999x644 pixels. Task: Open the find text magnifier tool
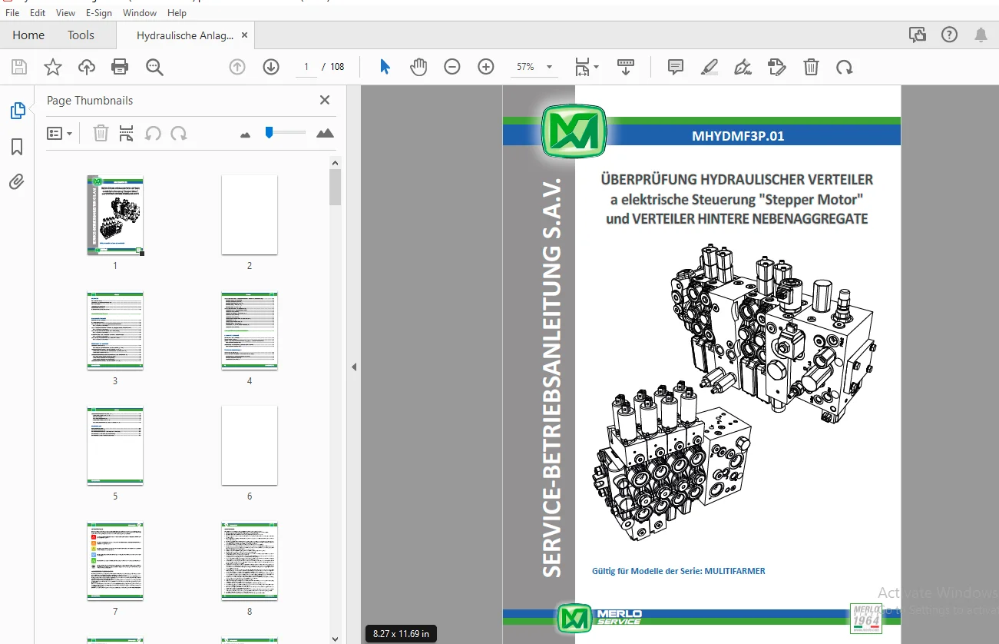[154, 67]
